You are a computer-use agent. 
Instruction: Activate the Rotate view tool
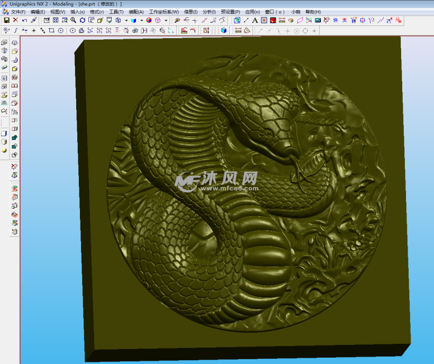[x=83, y=20]
